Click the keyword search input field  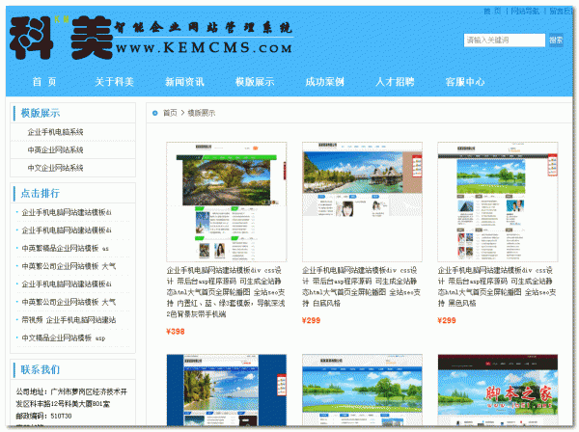[504, 40]
